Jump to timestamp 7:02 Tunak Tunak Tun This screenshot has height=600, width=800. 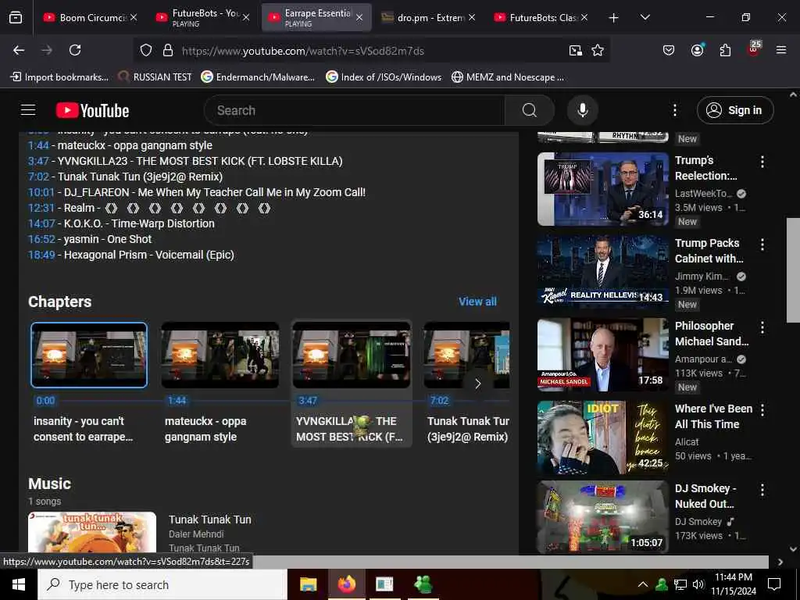tap(38, 177)
